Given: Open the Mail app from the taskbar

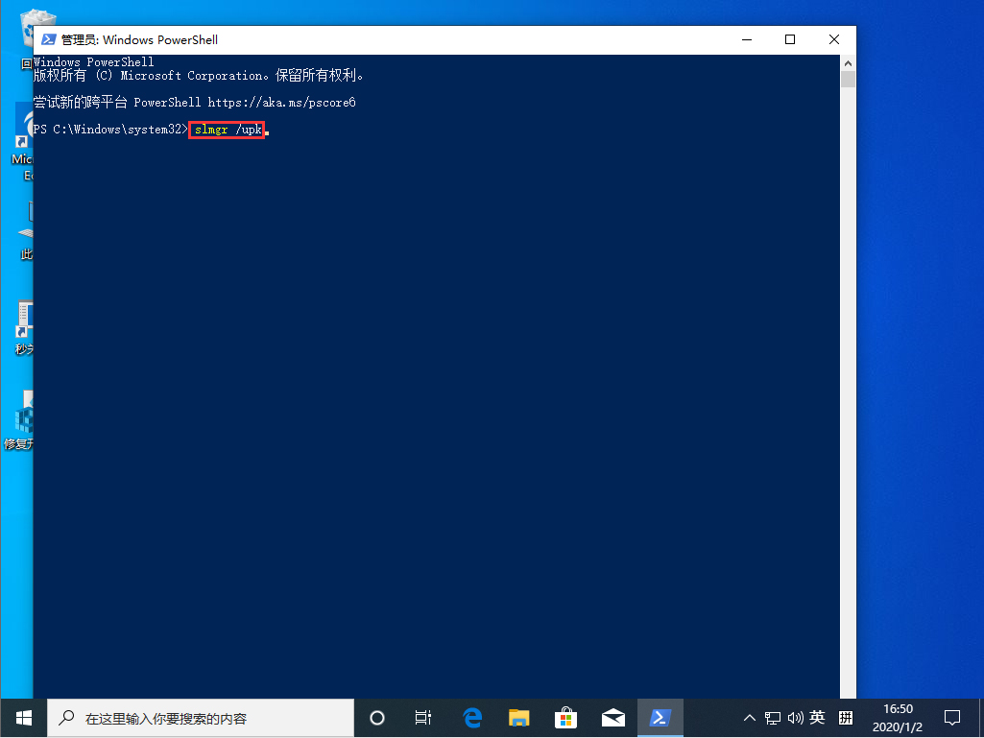Looking at the screenshot, I should point(613,717).
